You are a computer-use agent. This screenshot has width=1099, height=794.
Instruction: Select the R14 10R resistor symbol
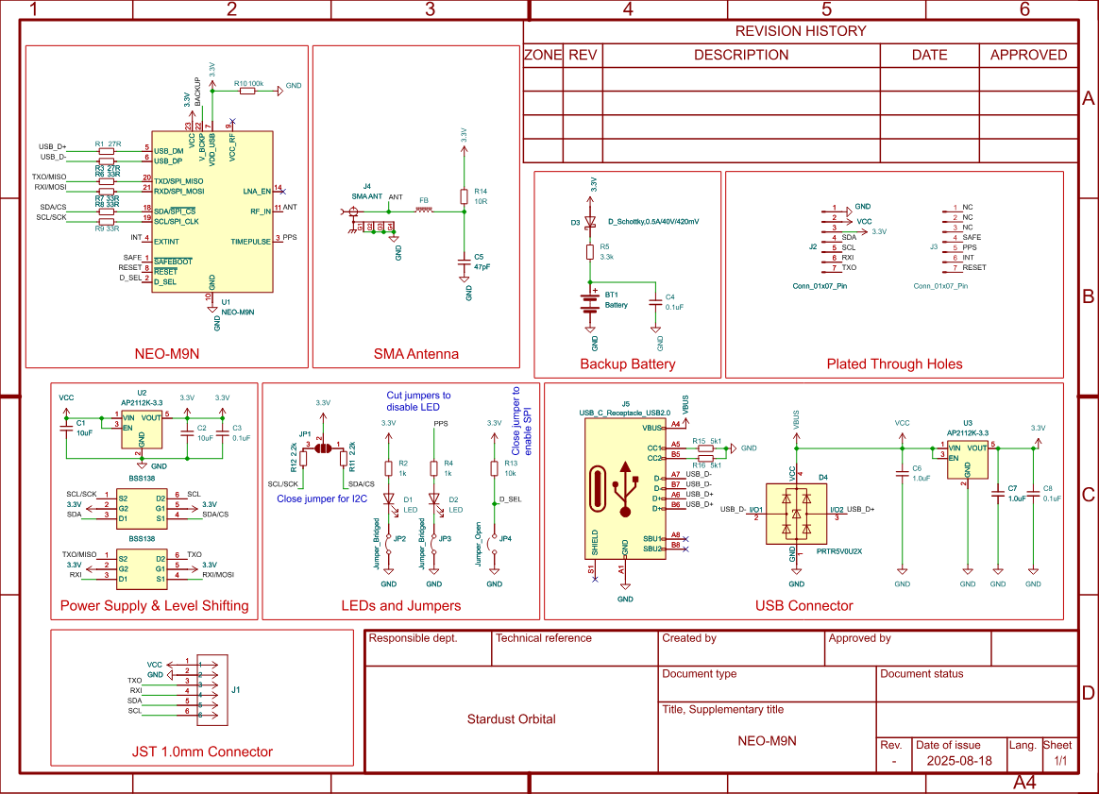[x=464, y=196]
